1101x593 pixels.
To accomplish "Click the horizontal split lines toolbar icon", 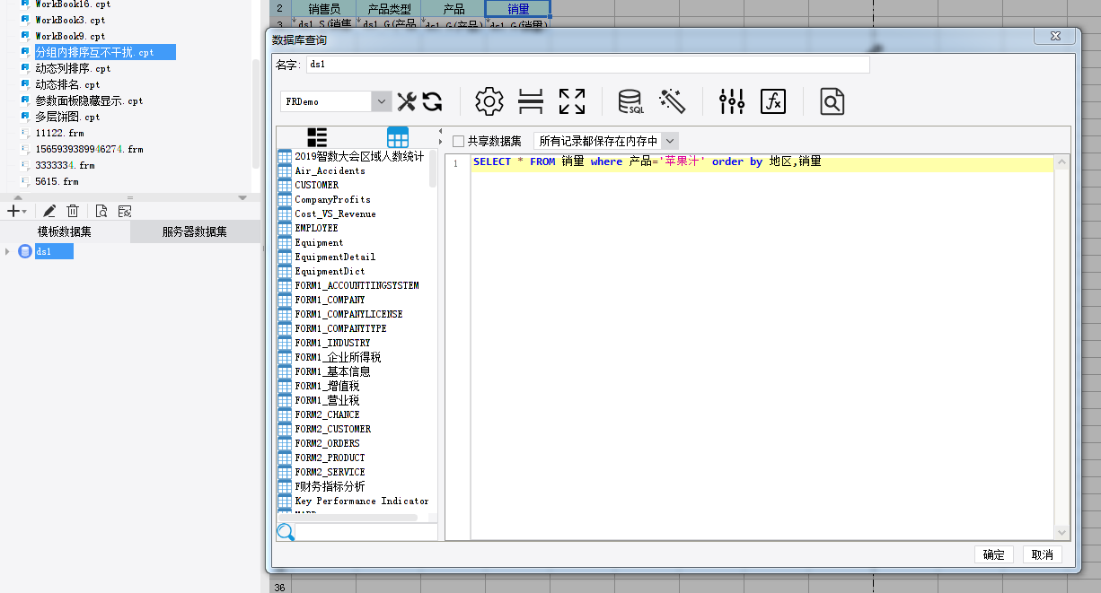I will click(531, 101).
